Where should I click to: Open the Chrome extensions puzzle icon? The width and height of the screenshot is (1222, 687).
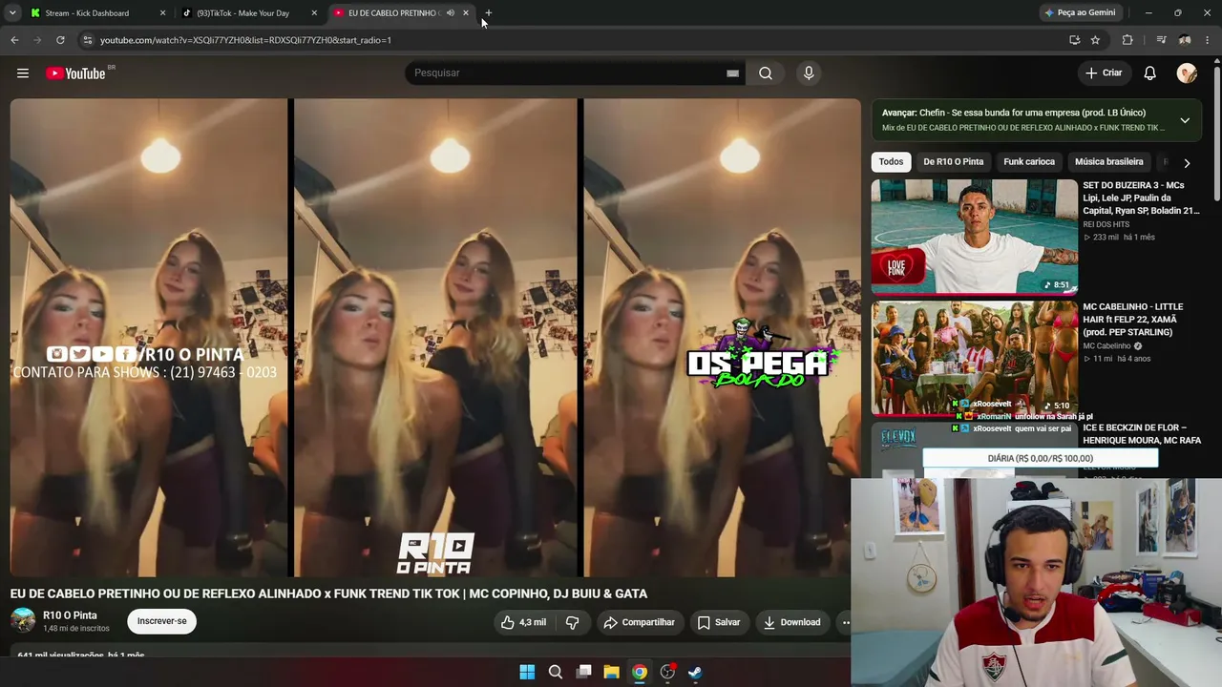(1127, 40)
